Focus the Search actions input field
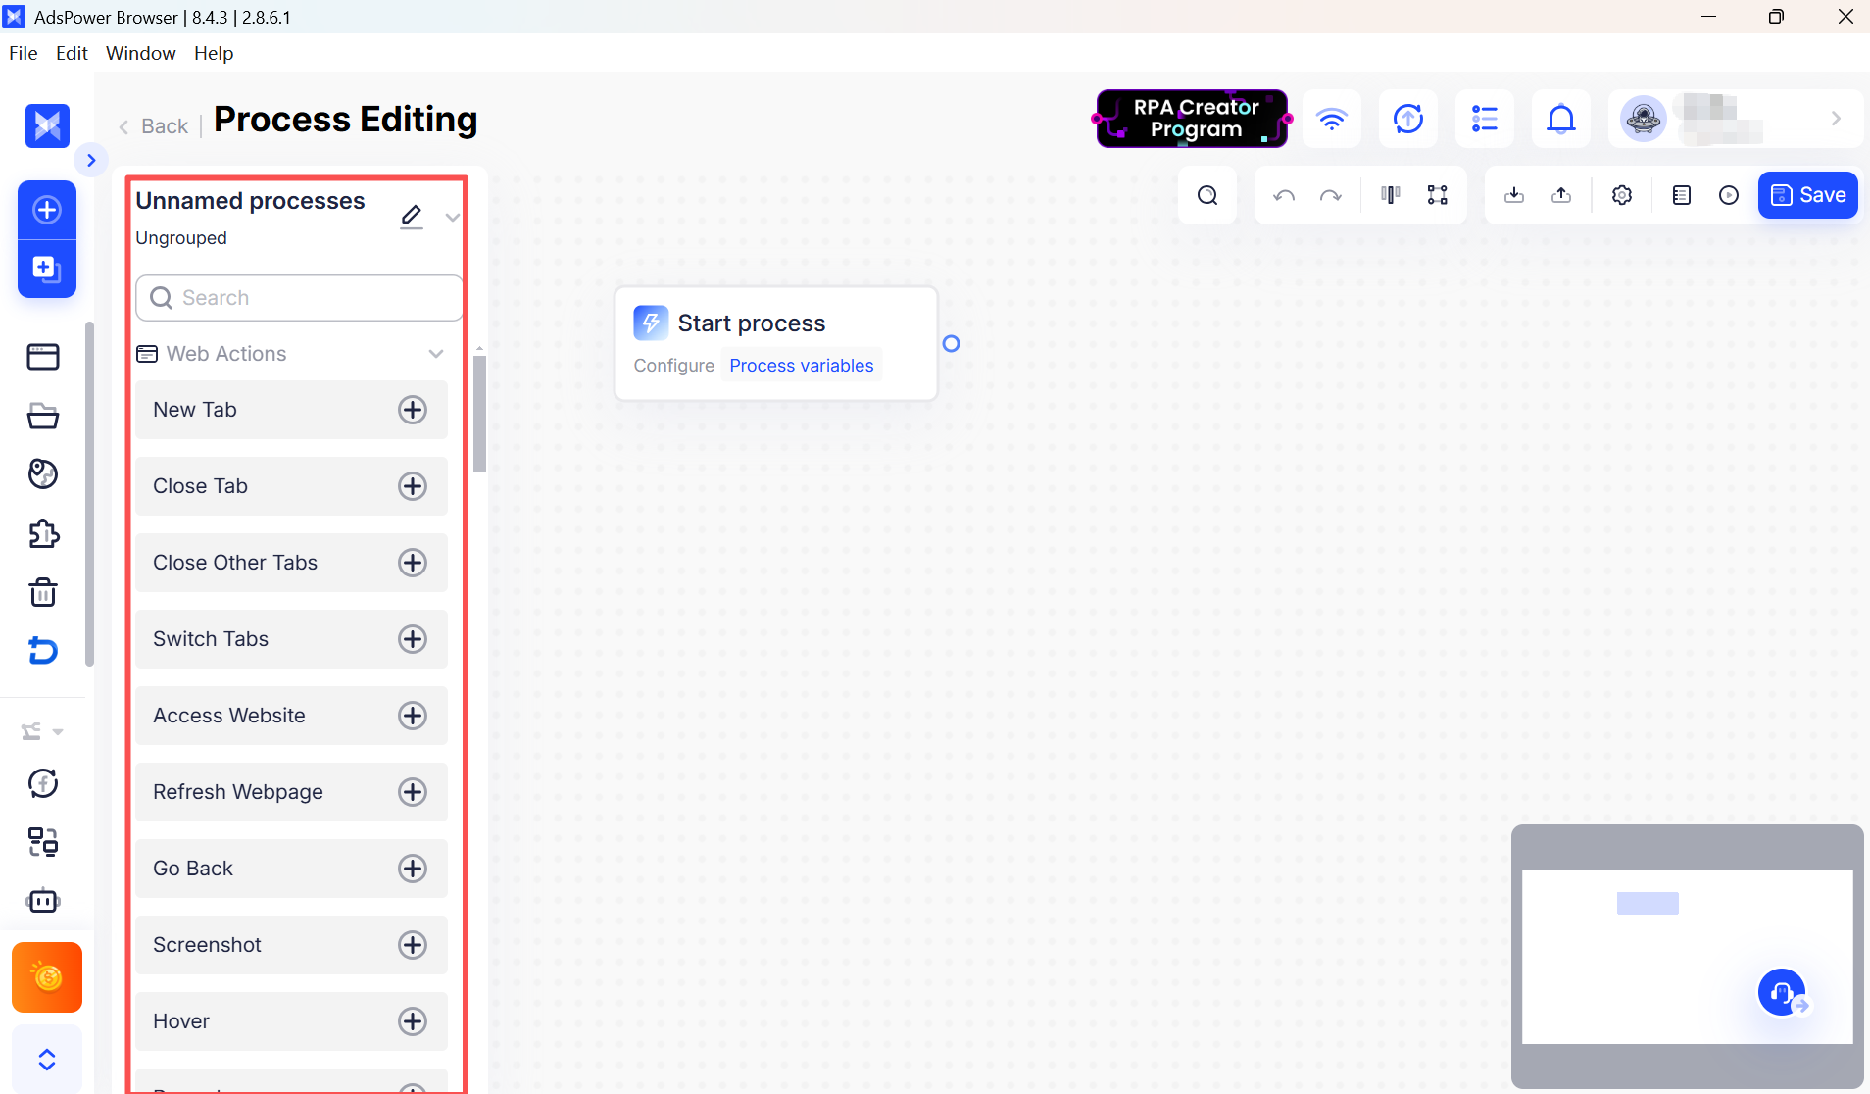Viewport: 1870px width, 1094px height. click(300, 298)
